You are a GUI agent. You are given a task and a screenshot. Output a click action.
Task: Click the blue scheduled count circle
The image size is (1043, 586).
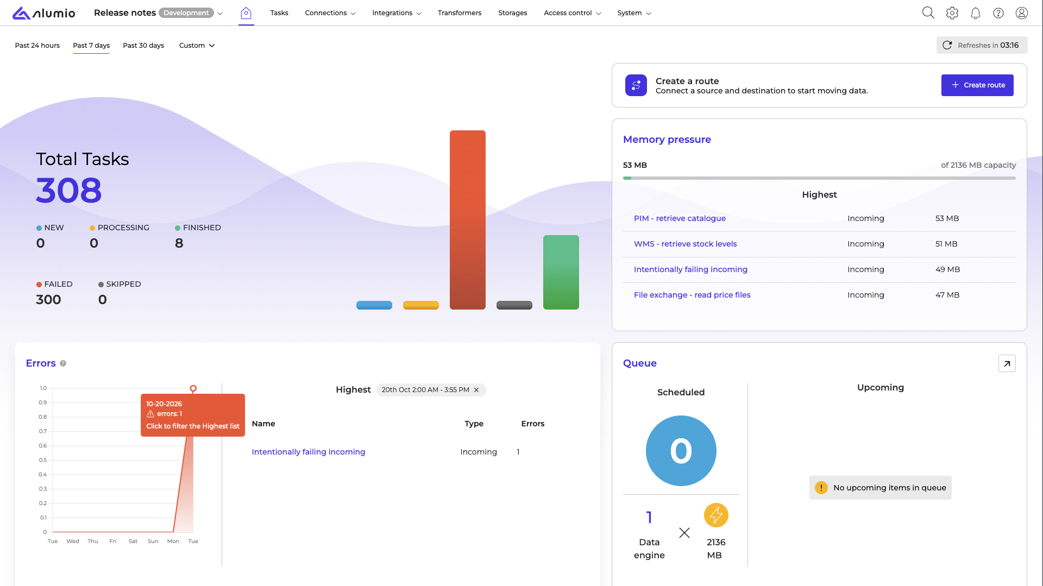[x=681, y=451]
